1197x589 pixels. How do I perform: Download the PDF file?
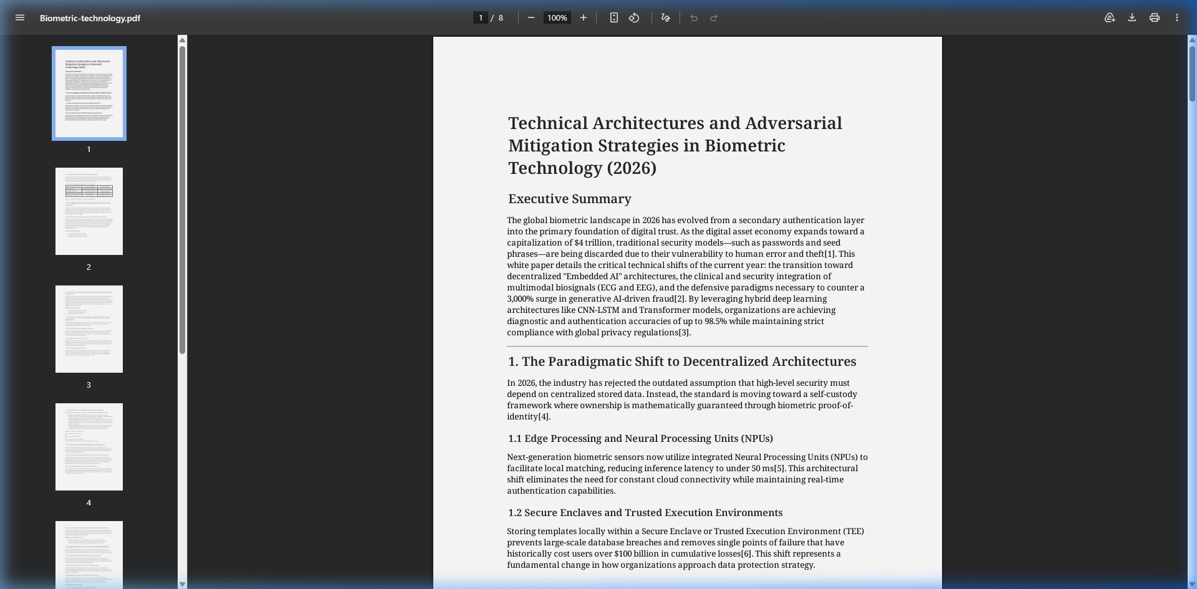1132,18
